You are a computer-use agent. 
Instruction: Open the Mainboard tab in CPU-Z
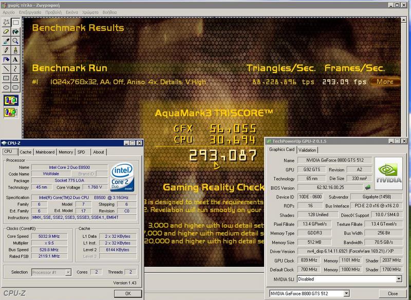pyautogui.click(x=45, y=152)
